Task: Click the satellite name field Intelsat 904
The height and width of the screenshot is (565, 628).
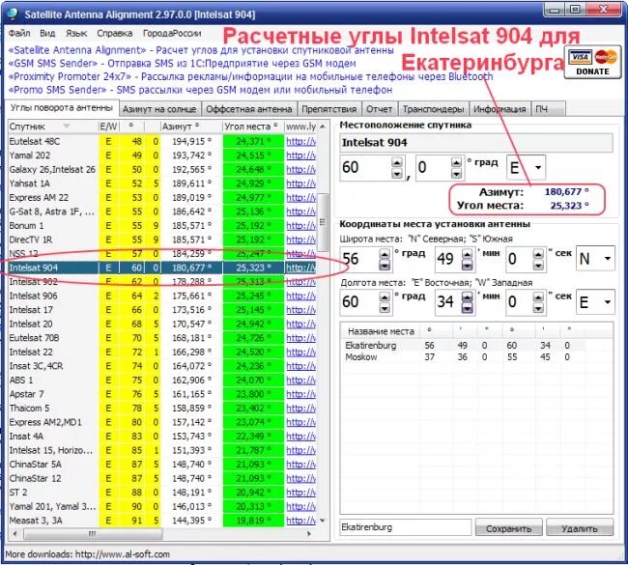Action: pyautogui.click(x=475, y=143)
